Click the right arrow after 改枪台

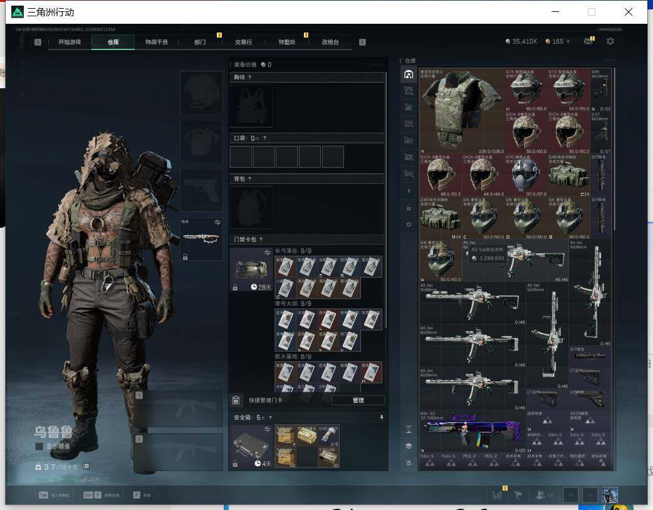point(362,42)
